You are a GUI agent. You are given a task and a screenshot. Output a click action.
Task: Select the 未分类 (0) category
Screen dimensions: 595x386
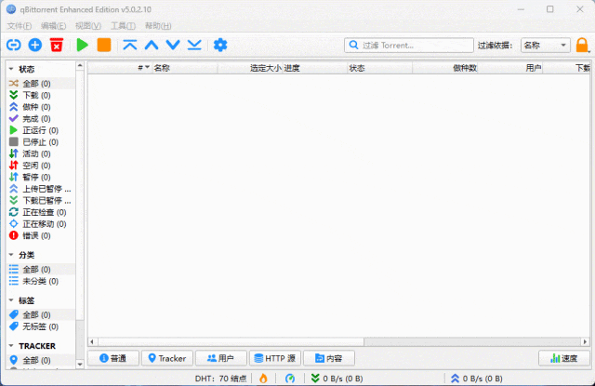41,281
